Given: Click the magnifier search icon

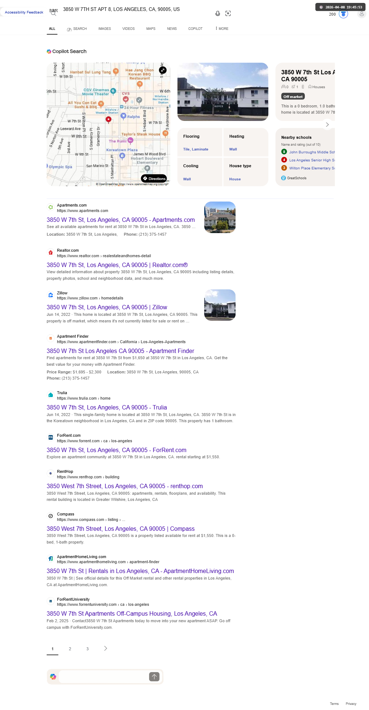Looking at the screenshot, I should [x=53, y=13].
